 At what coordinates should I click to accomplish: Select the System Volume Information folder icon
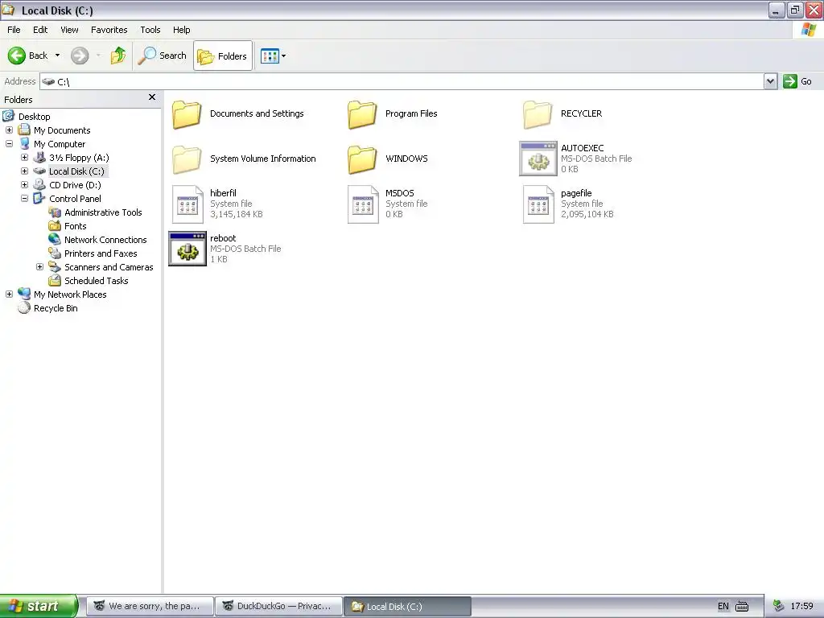pos(187,159)
